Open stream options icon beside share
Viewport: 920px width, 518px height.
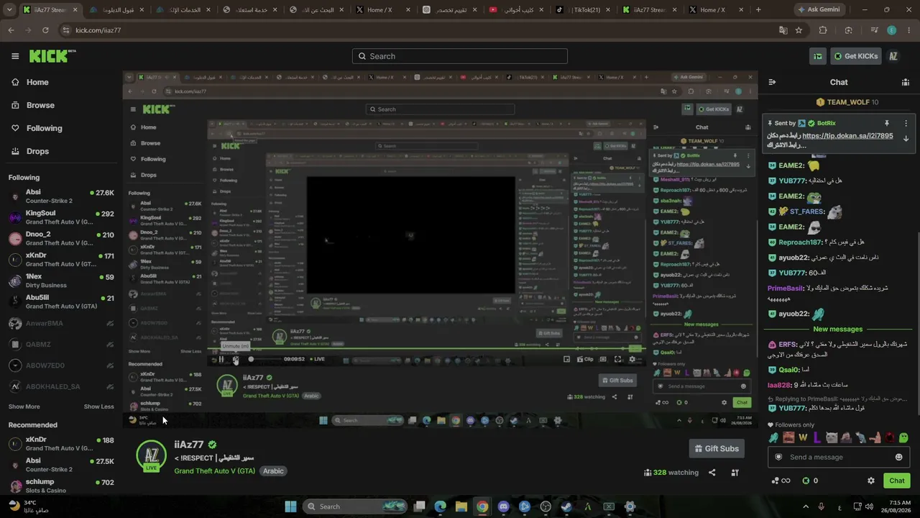[x=735, y=473]
